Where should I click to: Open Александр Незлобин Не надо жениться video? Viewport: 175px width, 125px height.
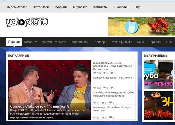click(x=112, y=109)
